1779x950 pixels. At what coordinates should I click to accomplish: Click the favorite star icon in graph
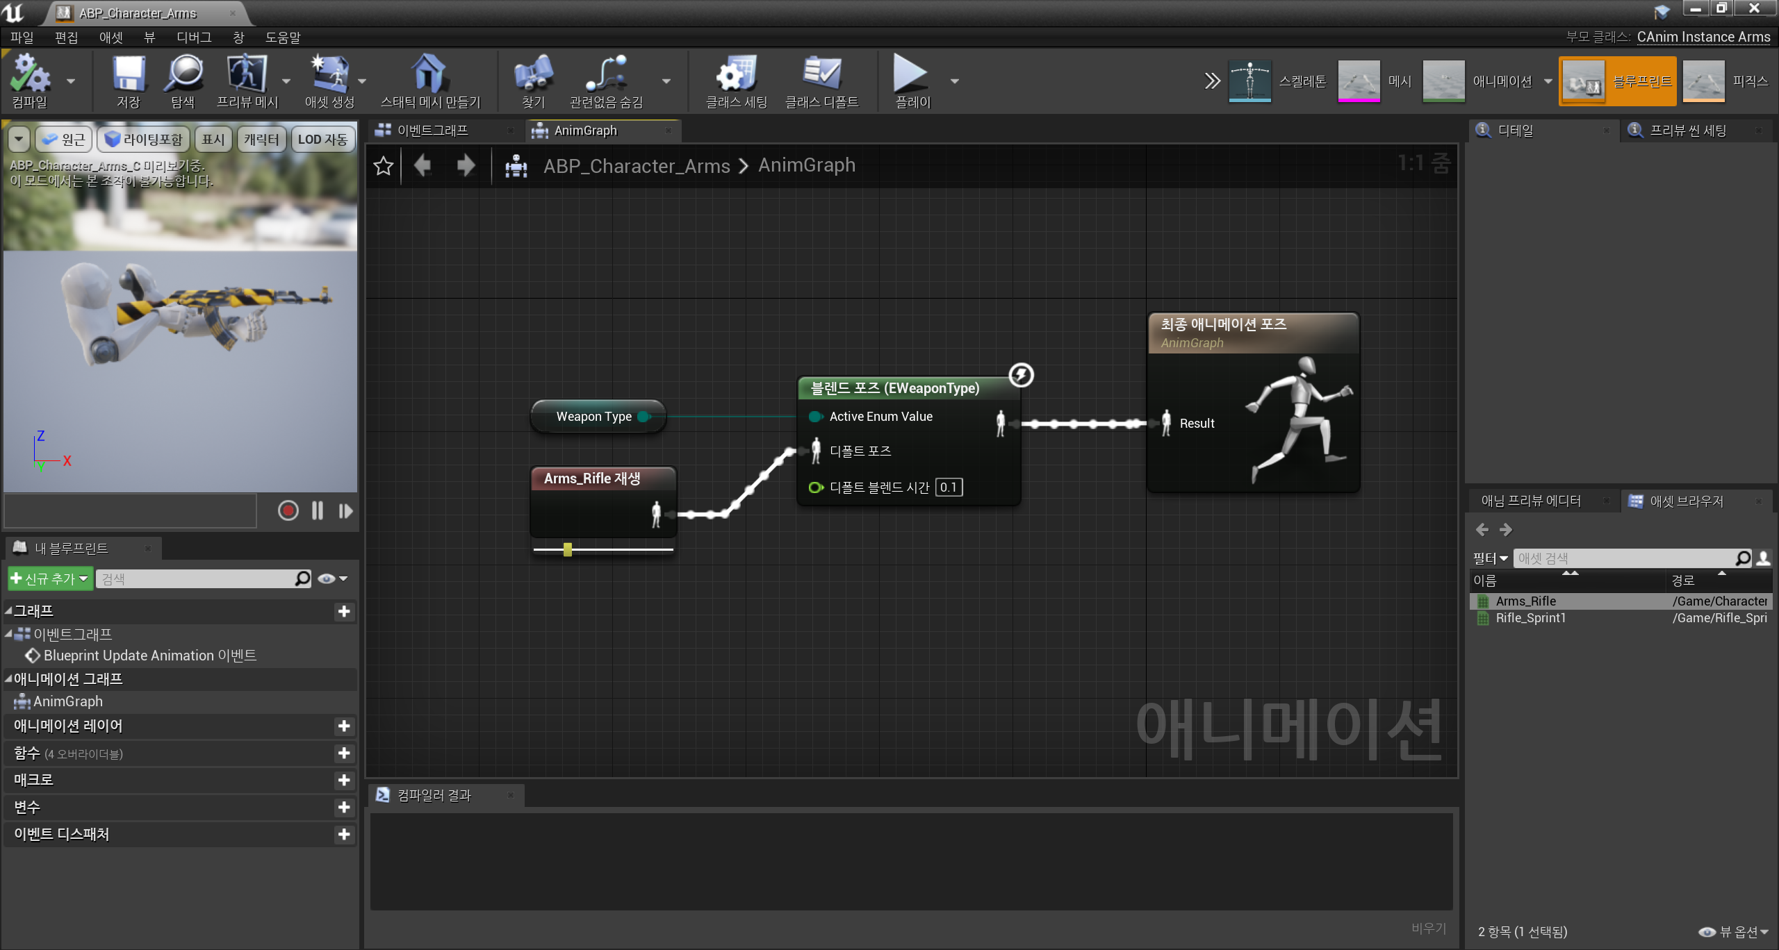[x=383, y=166]
